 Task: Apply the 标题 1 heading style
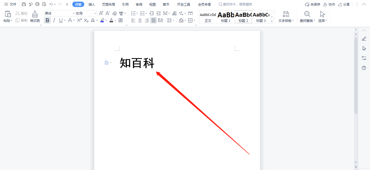click(226, 17)
